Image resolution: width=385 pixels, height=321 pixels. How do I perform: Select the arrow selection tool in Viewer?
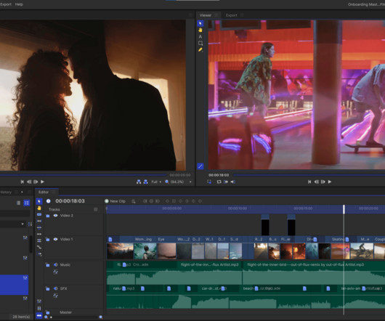(x=200, y=23)
